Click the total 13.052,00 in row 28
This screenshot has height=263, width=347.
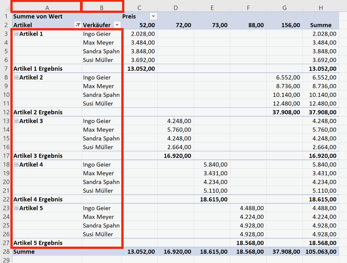[x=139, y=251]
